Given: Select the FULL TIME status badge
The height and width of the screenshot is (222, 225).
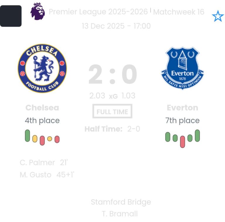Looking at the screenshot, I should coord(112,112).
